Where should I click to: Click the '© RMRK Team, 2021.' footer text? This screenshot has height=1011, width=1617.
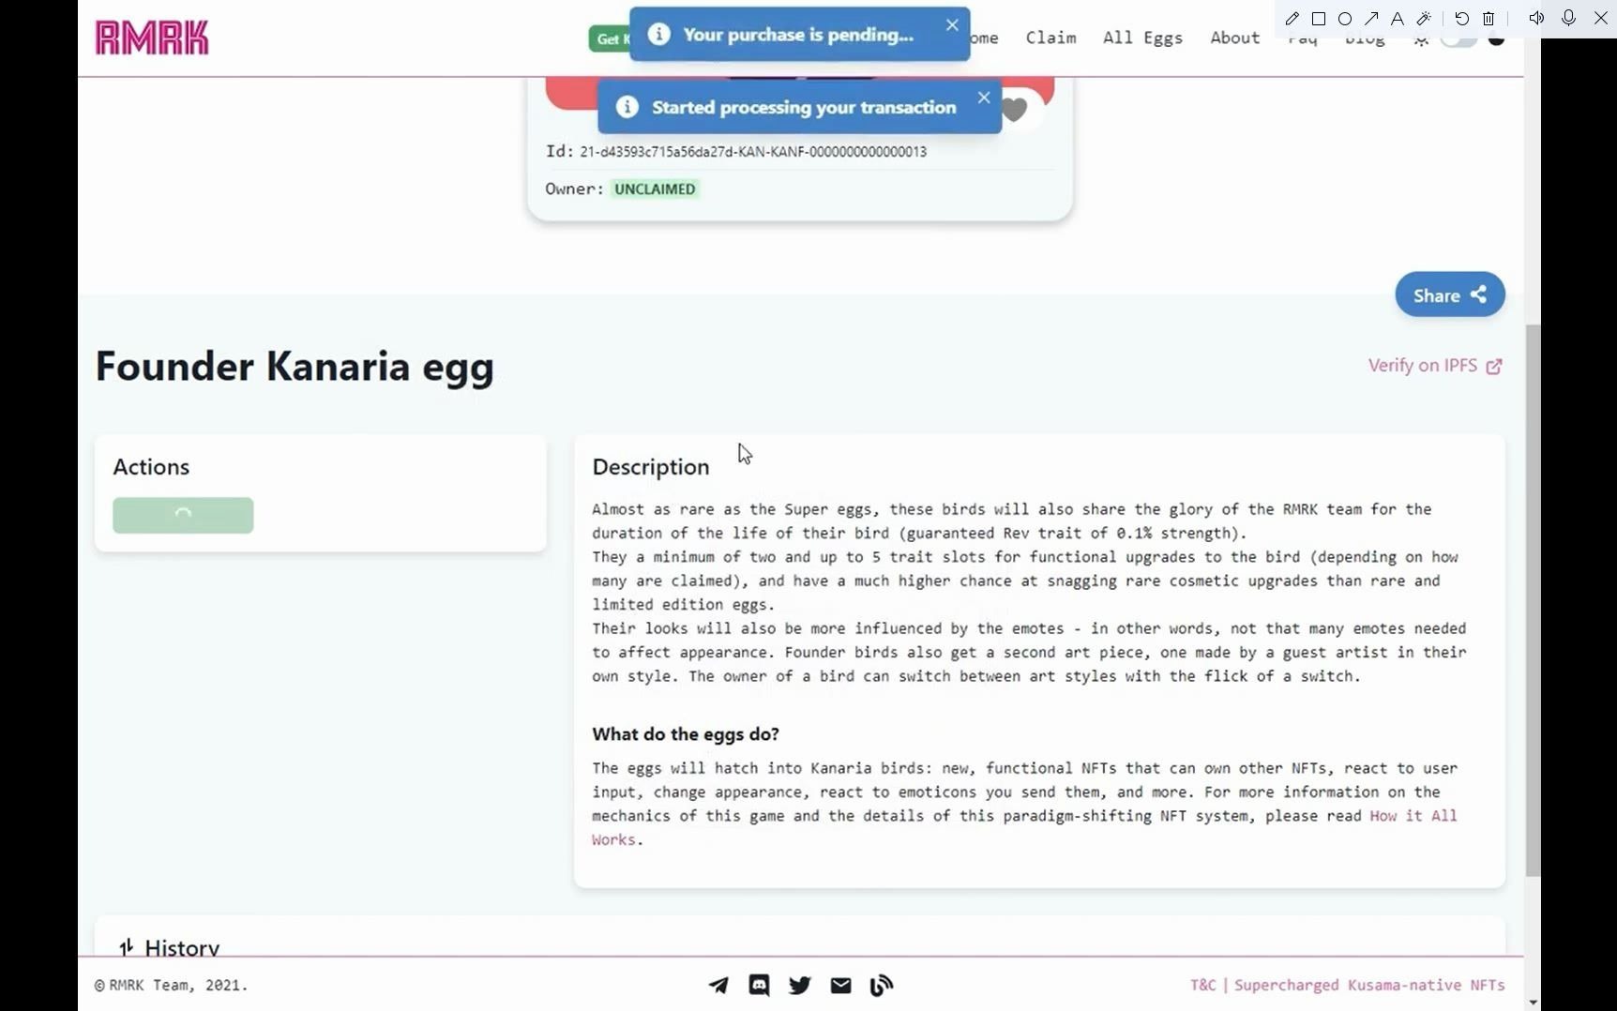point(172,985)
